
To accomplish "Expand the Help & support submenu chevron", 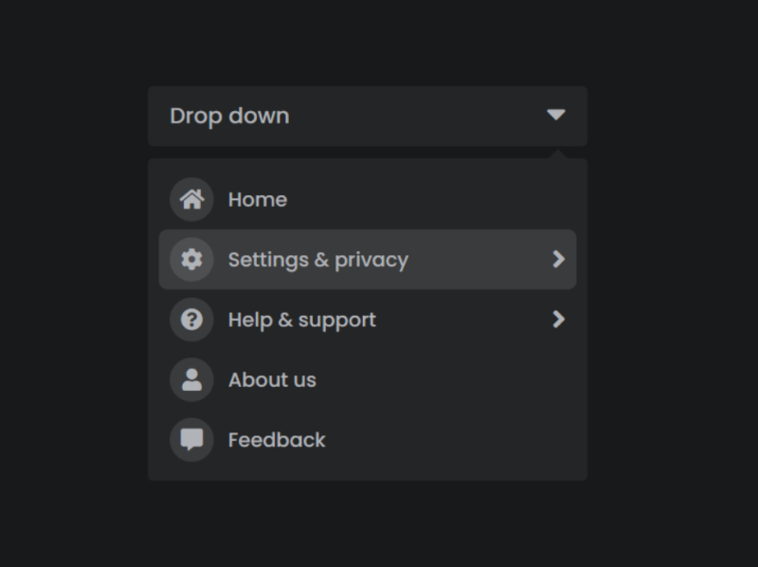I will click(560, 320).
